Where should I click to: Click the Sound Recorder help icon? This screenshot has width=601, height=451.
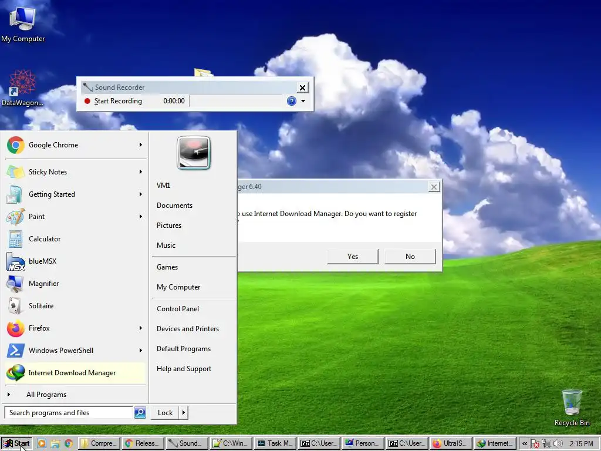(292, 101)
